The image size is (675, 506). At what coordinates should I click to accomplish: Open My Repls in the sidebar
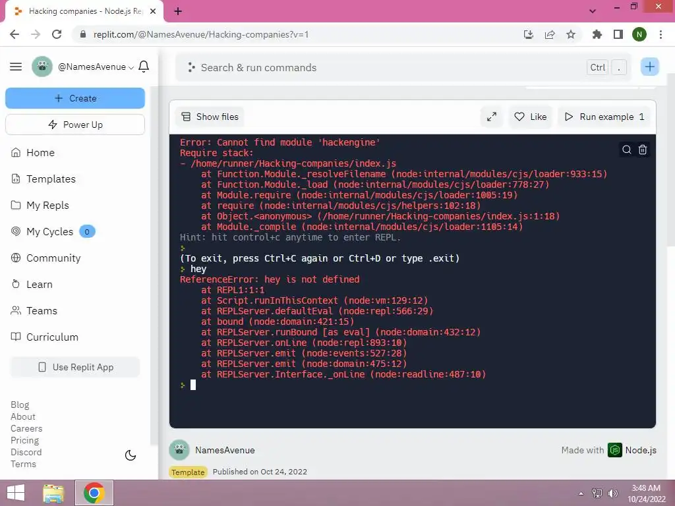[40, 206]
